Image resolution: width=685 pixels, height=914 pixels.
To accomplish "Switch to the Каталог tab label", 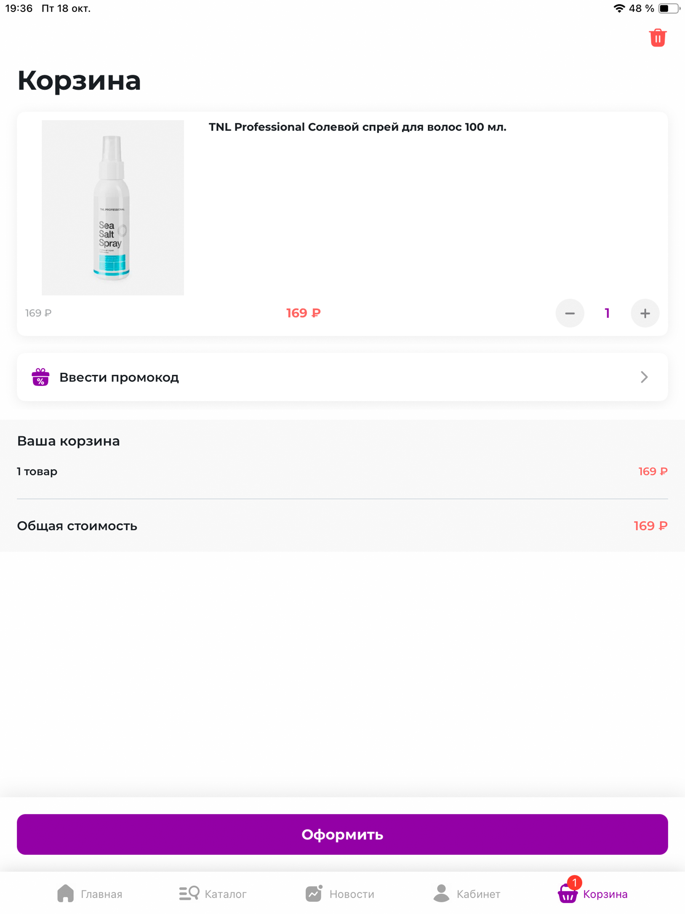I will pyautogui.click(x=225, y=894).
